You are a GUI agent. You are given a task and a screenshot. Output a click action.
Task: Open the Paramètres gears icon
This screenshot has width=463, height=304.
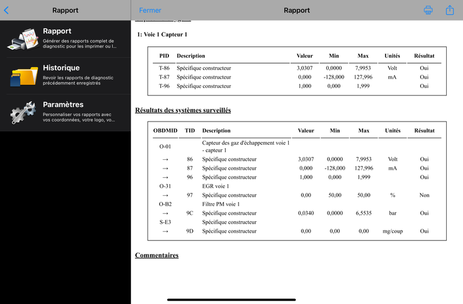tap(23, 112)
